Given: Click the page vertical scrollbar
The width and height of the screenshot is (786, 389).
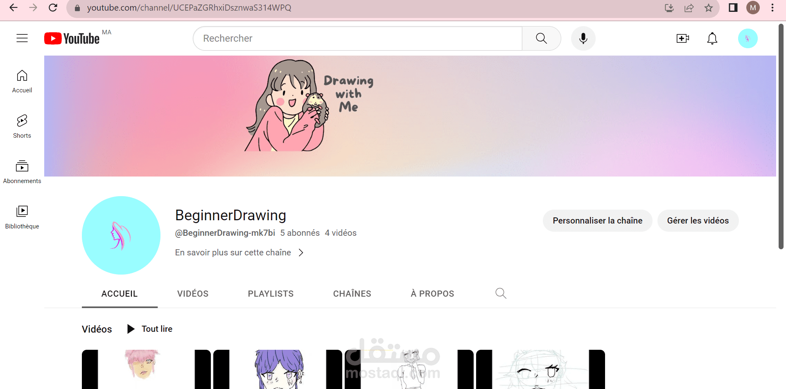Looking at the screenshot, I should coord(781,136).
